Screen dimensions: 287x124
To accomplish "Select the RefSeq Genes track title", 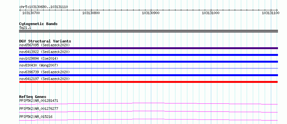I will (x=33, y=97).
